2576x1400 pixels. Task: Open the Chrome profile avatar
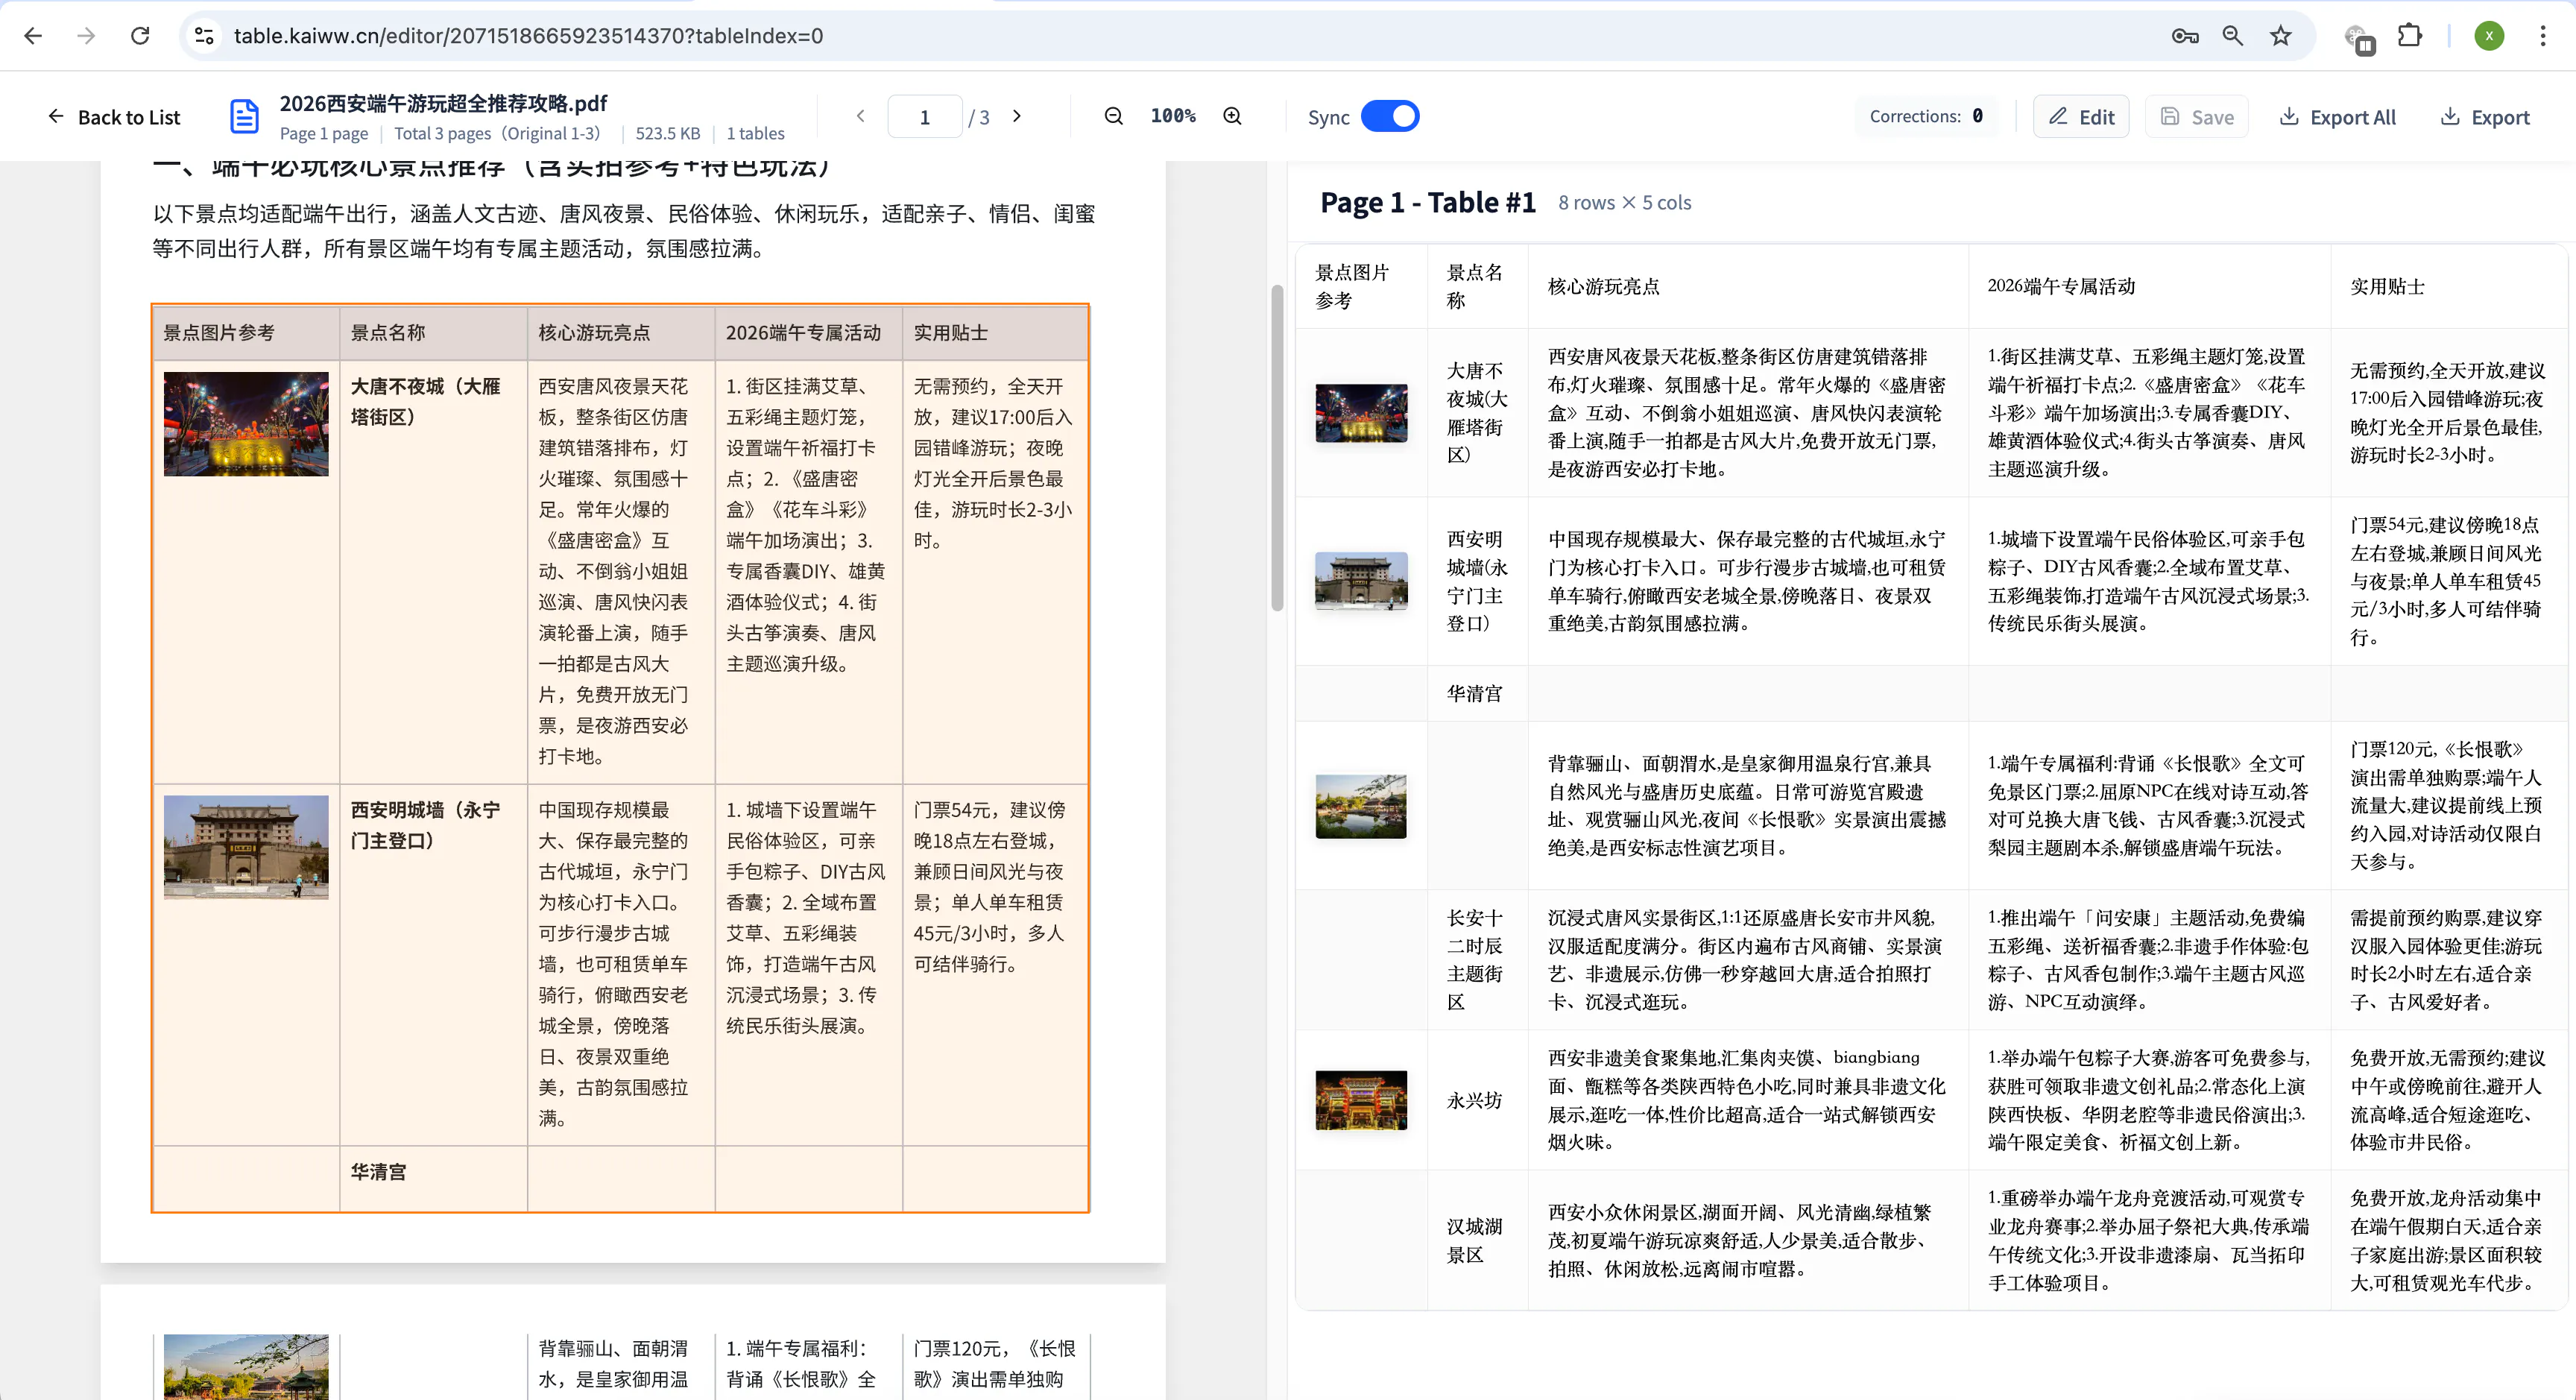coord(2489,36)
